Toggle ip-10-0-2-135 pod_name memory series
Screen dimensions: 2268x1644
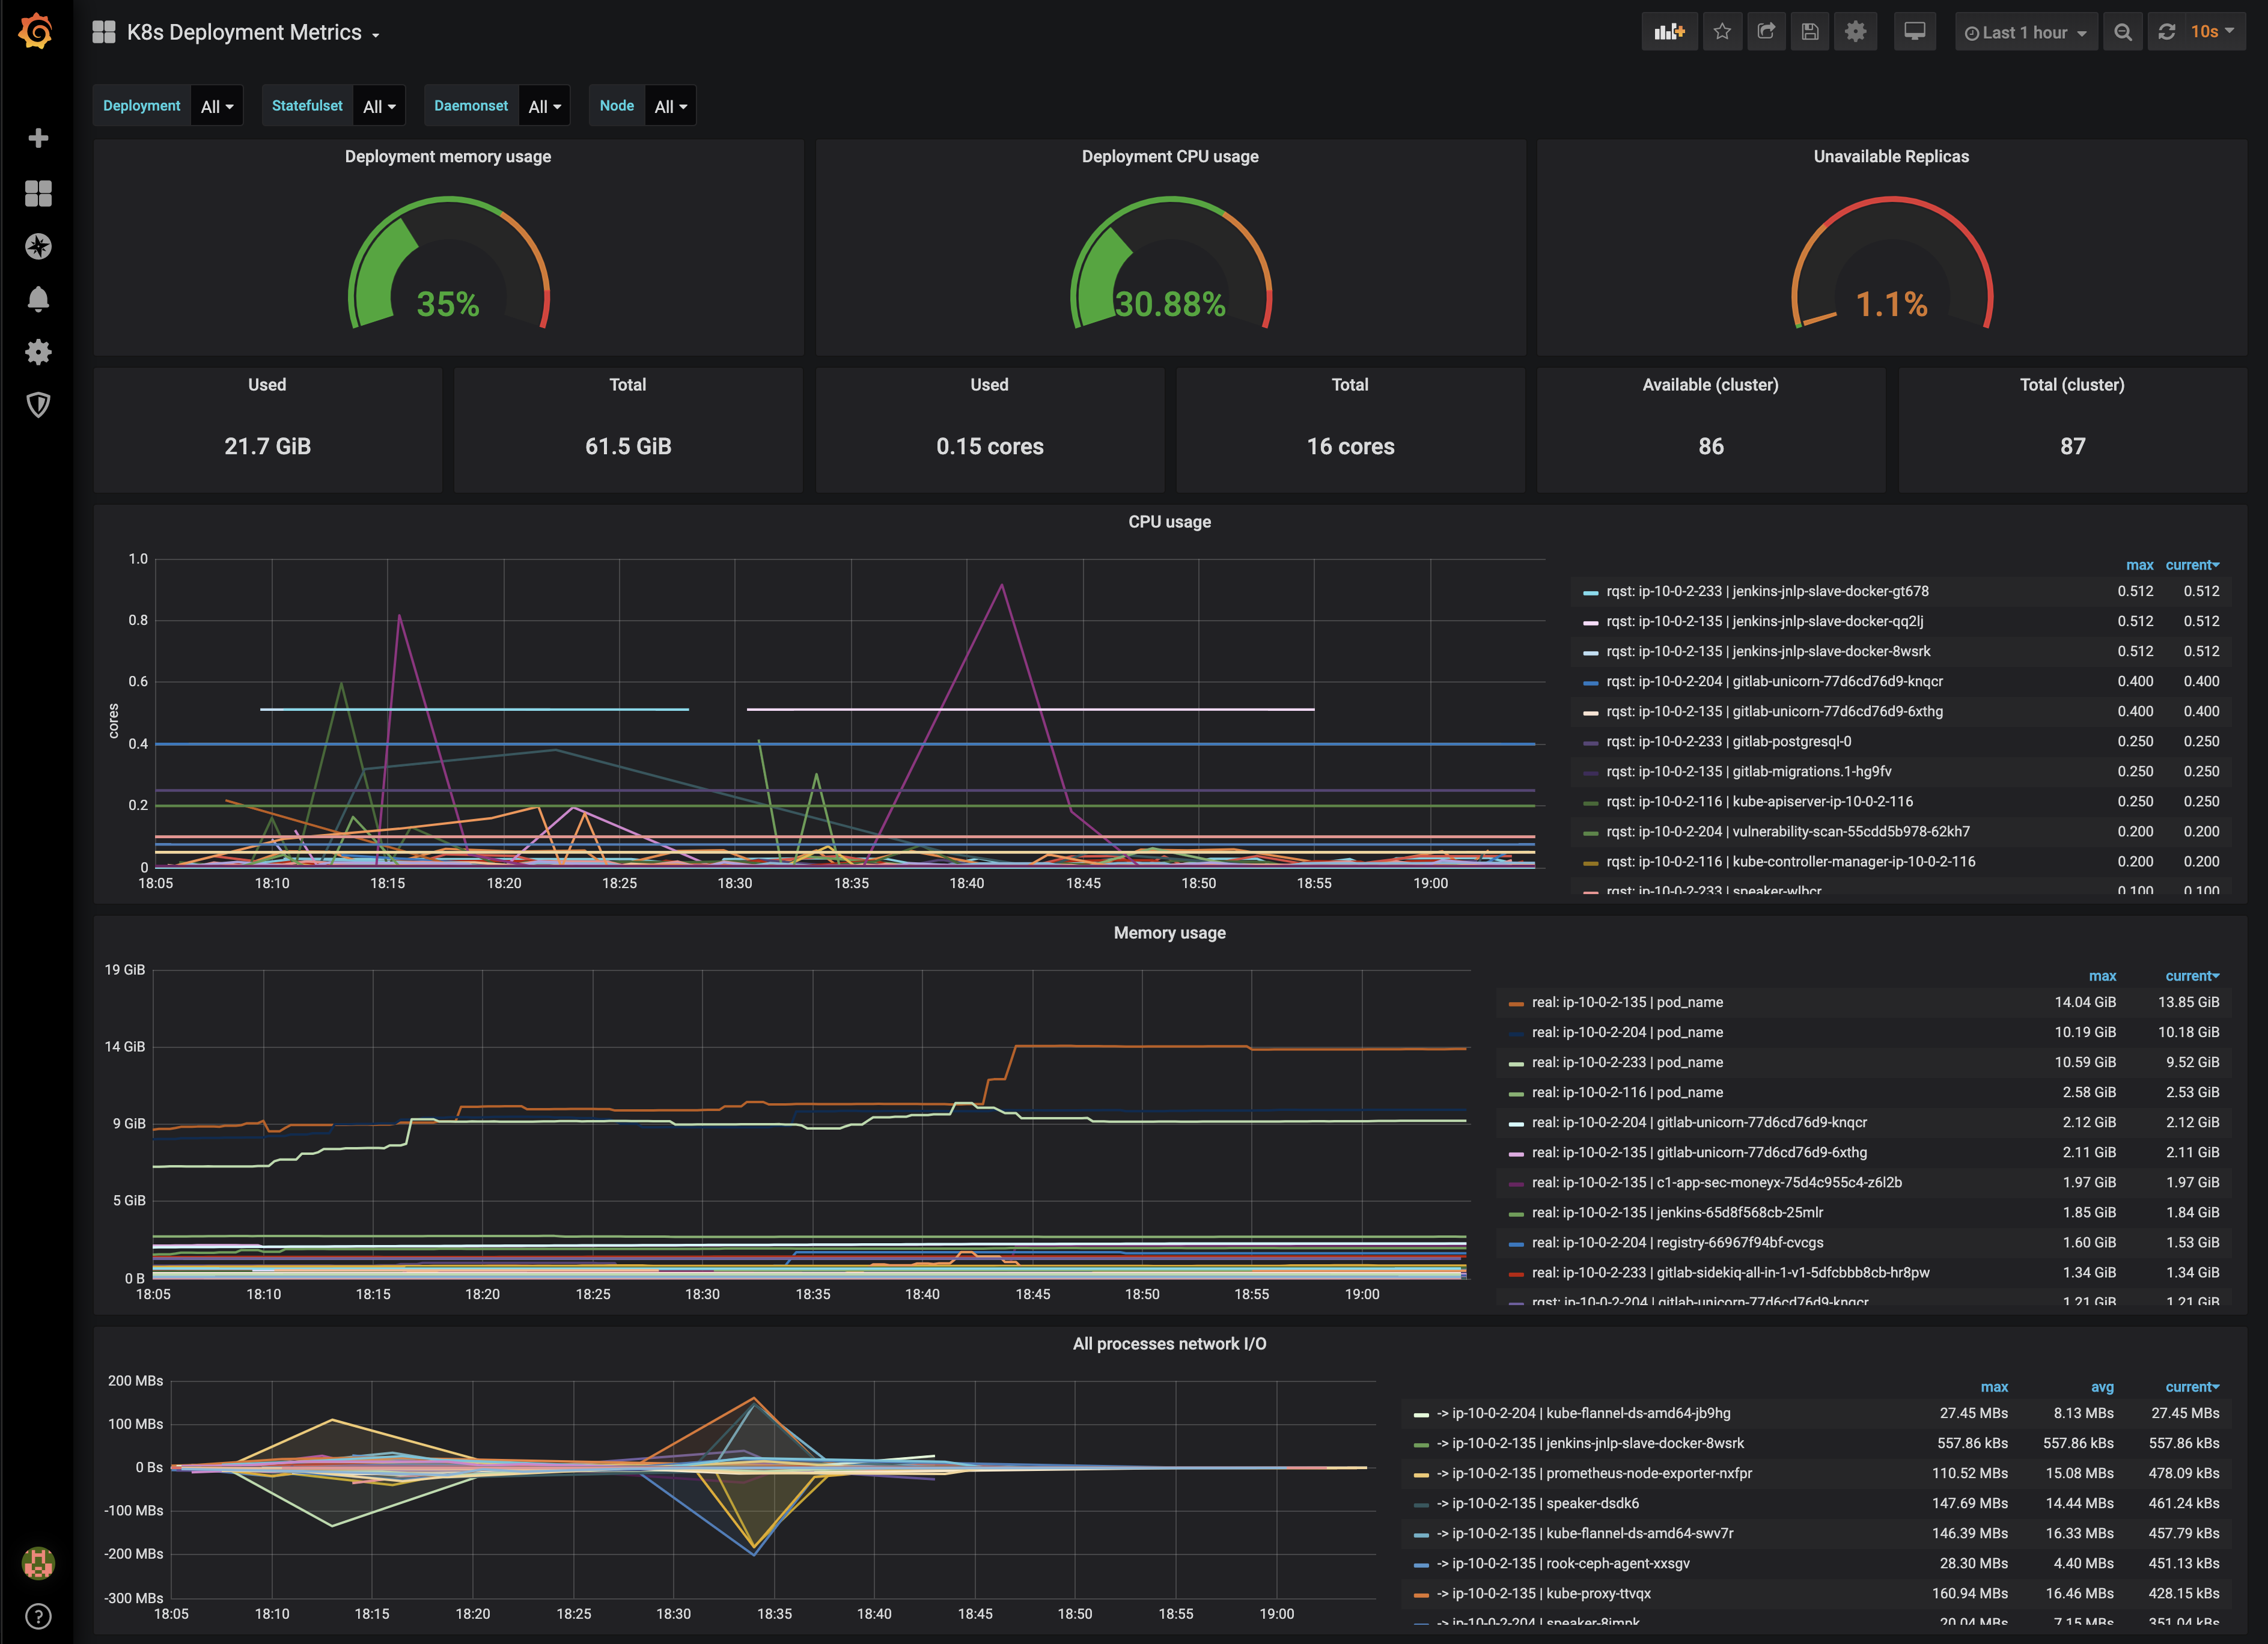(x=1627, y=1002)
